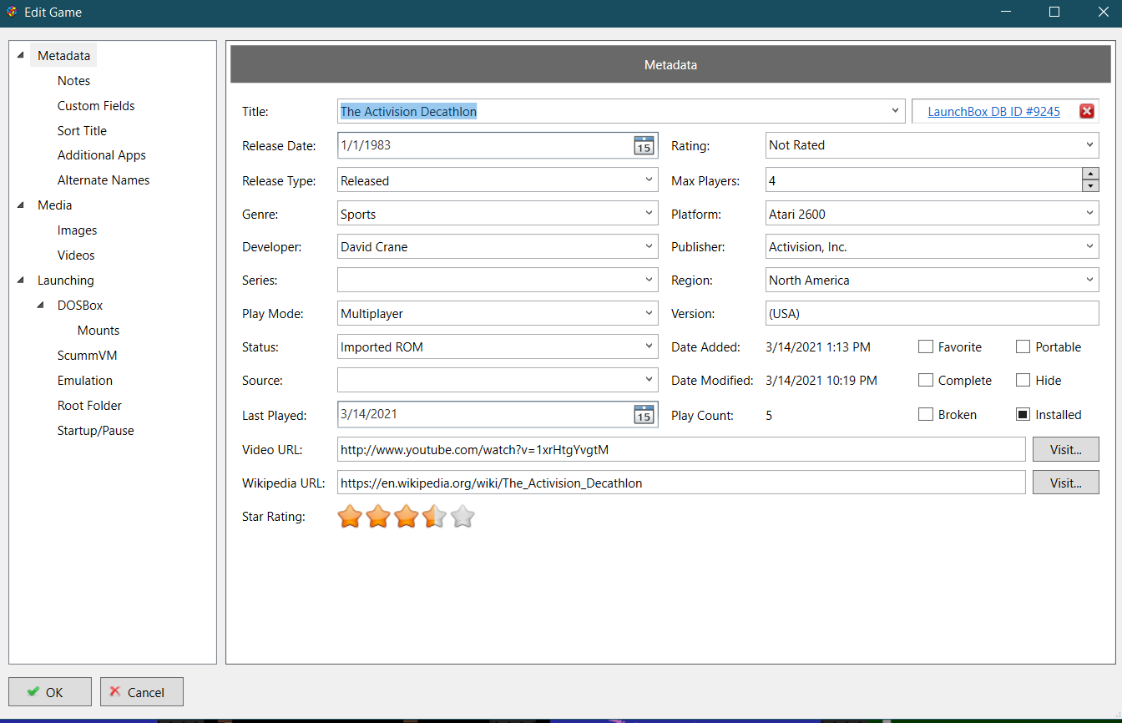Screen dimensions: 1122x723
Task: Mark the game as Broken
Action: coord(925,414)
